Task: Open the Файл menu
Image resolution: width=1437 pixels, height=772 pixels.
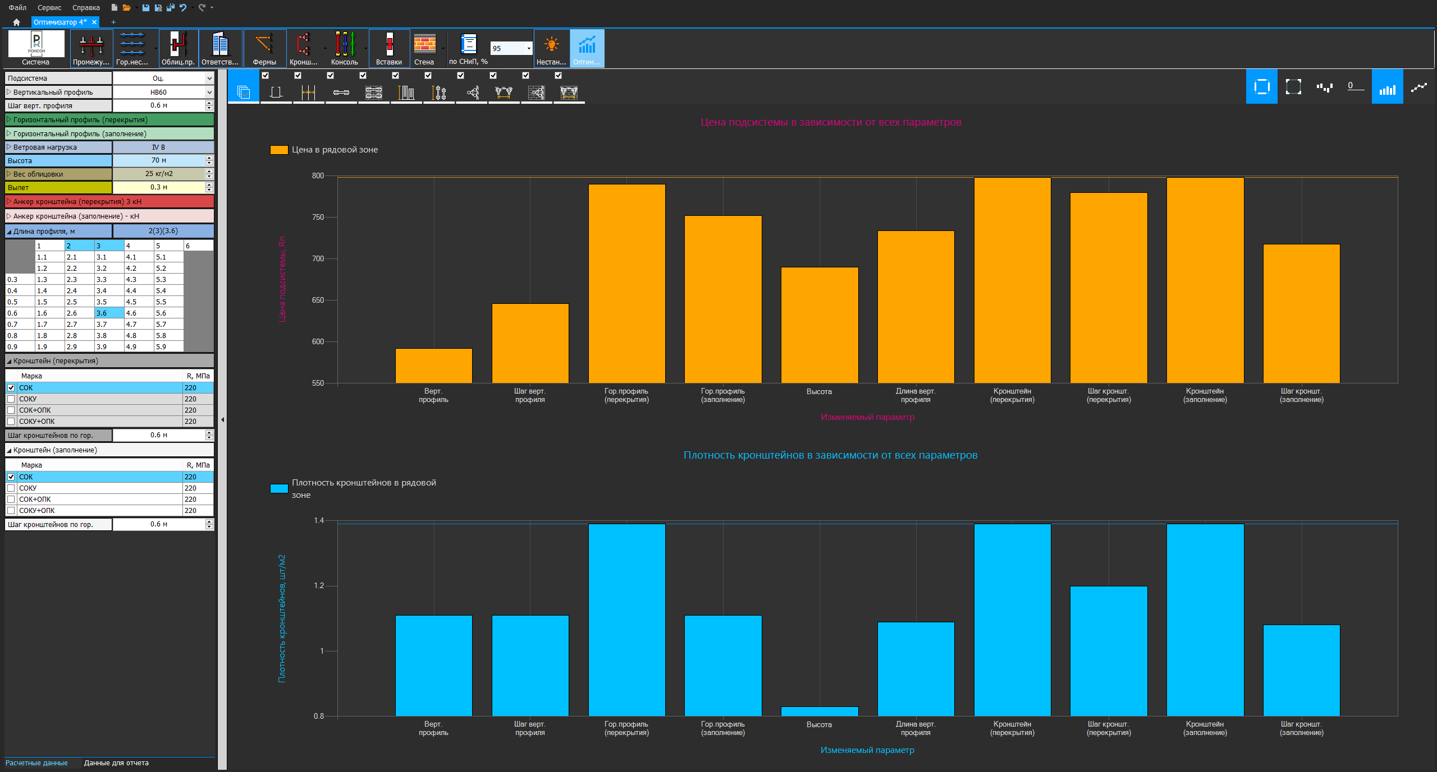Action: click(17, 7)
